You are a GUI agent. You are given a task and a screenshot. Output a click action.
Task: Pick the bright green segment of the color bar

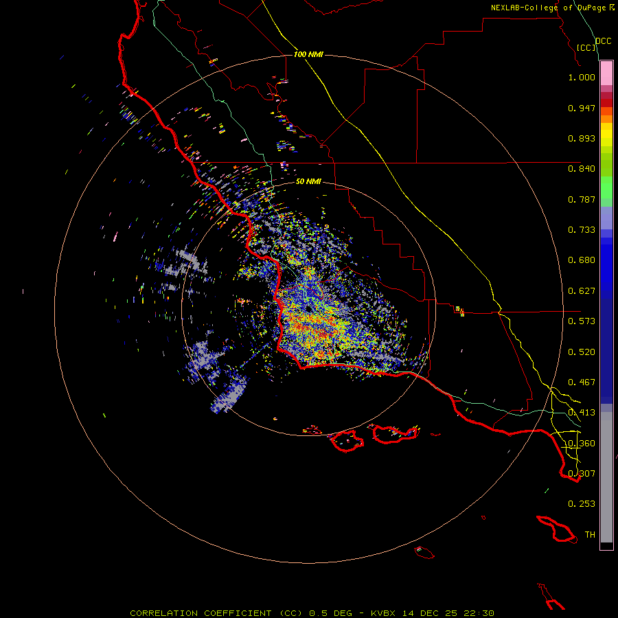click(x=606, y=187)
